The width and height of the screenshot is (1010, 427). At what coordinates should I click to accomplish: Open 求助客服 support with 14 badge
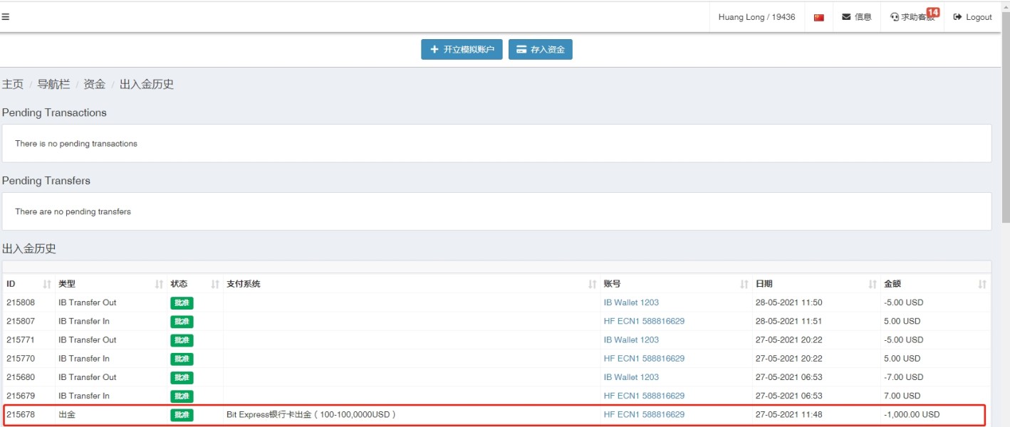click(x=915, y=16)
